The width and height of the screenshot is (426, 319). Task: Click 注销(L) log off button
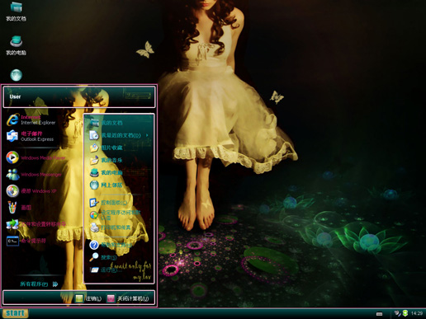coord(88,298)
